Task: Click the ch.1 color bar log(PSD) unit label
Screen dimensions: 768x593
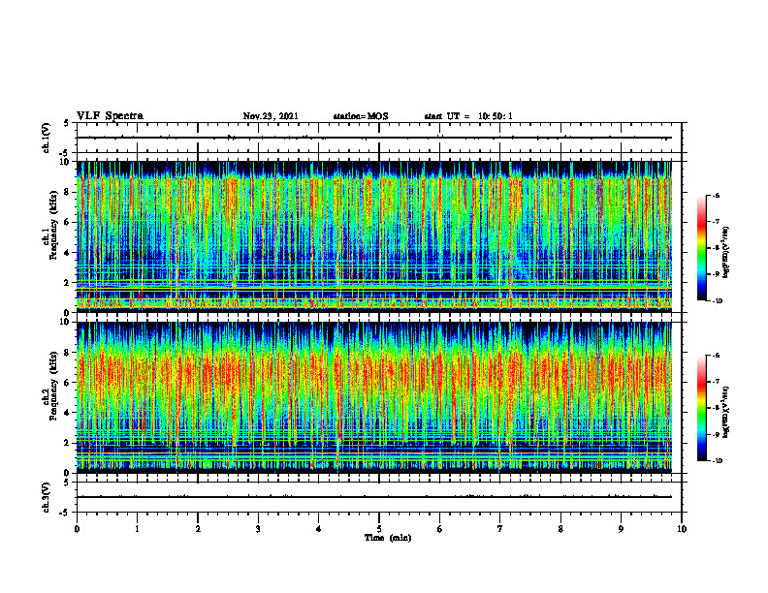Action: pos(726,253)
